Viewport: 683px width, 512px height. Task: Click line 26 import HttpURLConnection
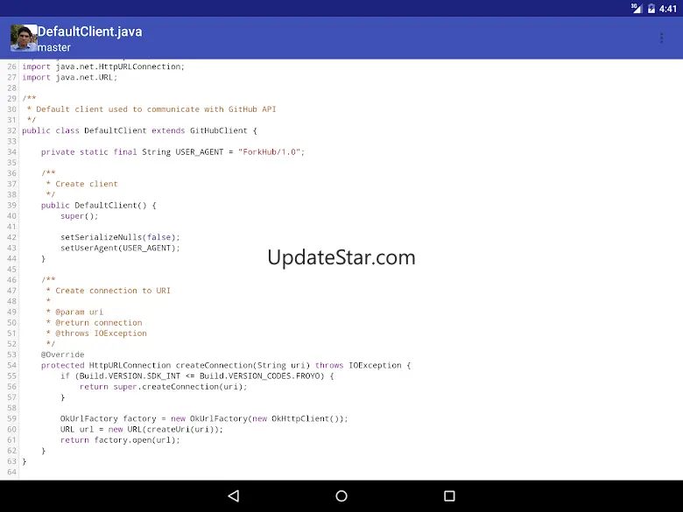point(103,67)
